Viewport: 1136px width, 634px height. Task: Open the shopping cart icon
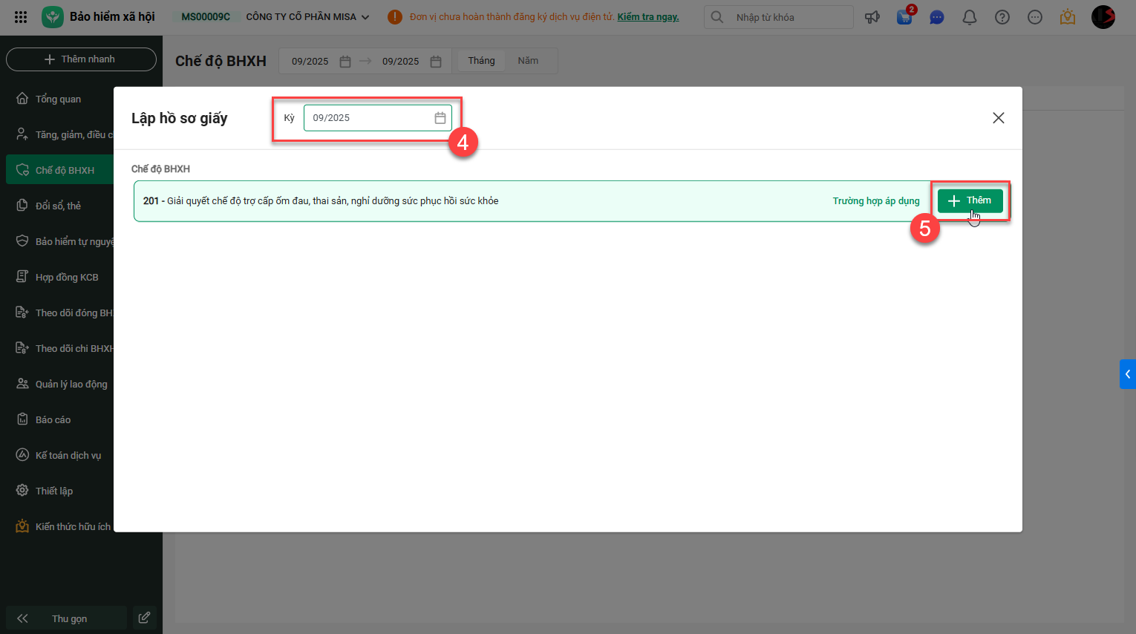point(905,16)
